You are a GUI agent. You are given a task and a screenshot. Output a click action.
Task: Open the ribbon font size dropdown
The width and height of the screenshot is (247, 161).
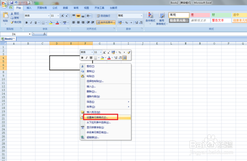pyautogui.click(x=58, y=16)
